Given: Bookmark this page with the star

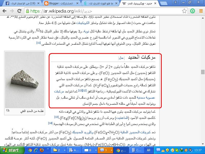Looking at the screenshot, I should pyautogui.click(x=184, y=11).
